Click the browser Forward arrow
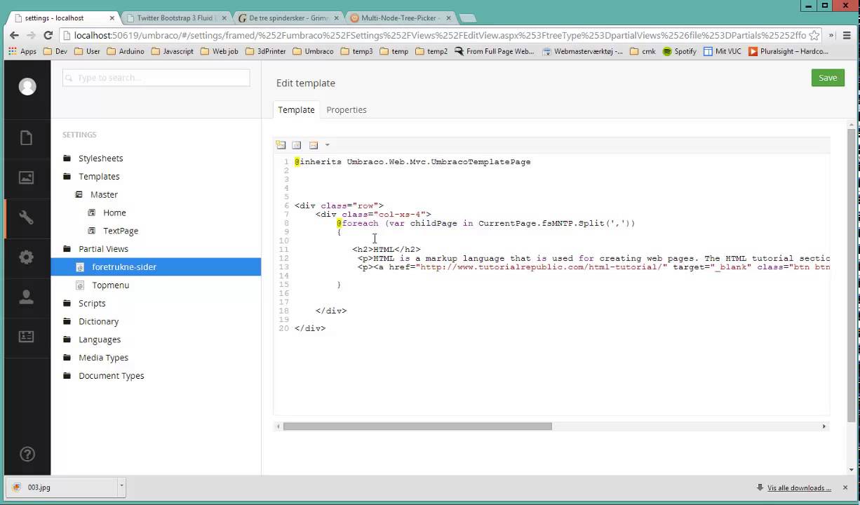The width and height of the screenshot is (860, 505). coord(31,35)
